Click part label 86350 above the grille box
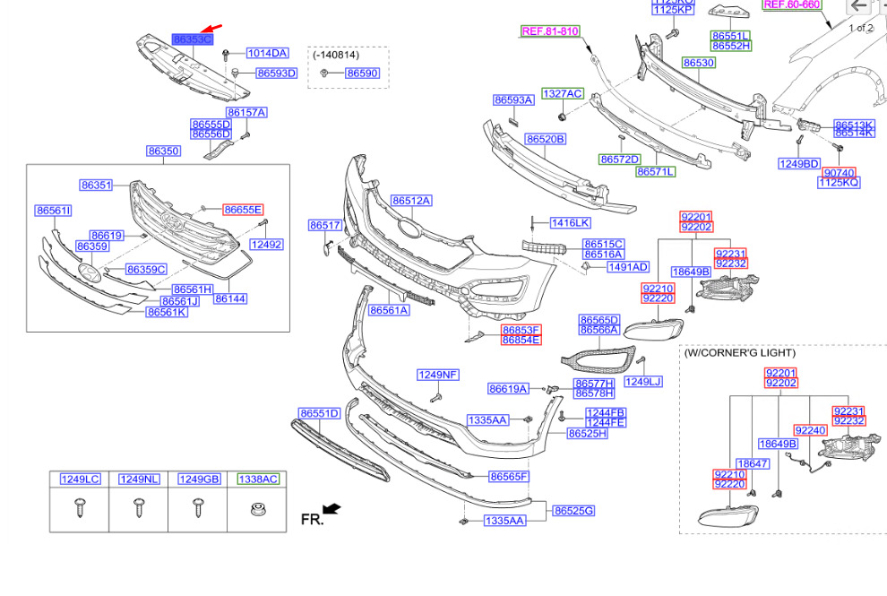This screenshot has width=887, height=596. click(164, 151)
